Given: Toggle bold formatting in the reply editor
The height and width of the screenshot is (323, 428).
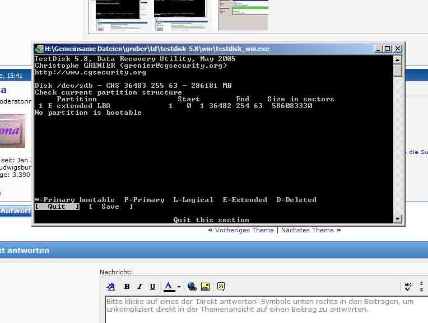Looking at the screenshot, I should point(127,287).
